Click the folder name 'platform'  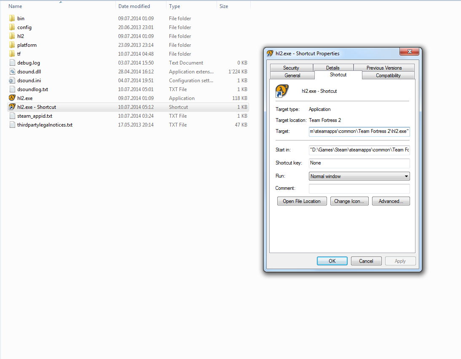pyautogui.click(x=27, y=45)
